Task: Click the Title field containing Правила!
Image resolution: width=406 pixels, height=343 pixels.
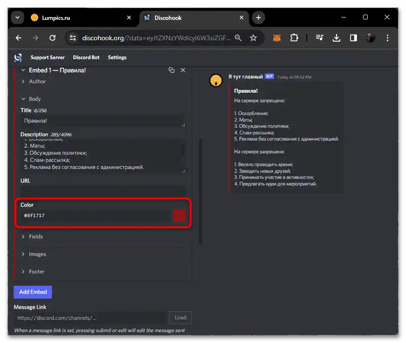Action: 103,121
